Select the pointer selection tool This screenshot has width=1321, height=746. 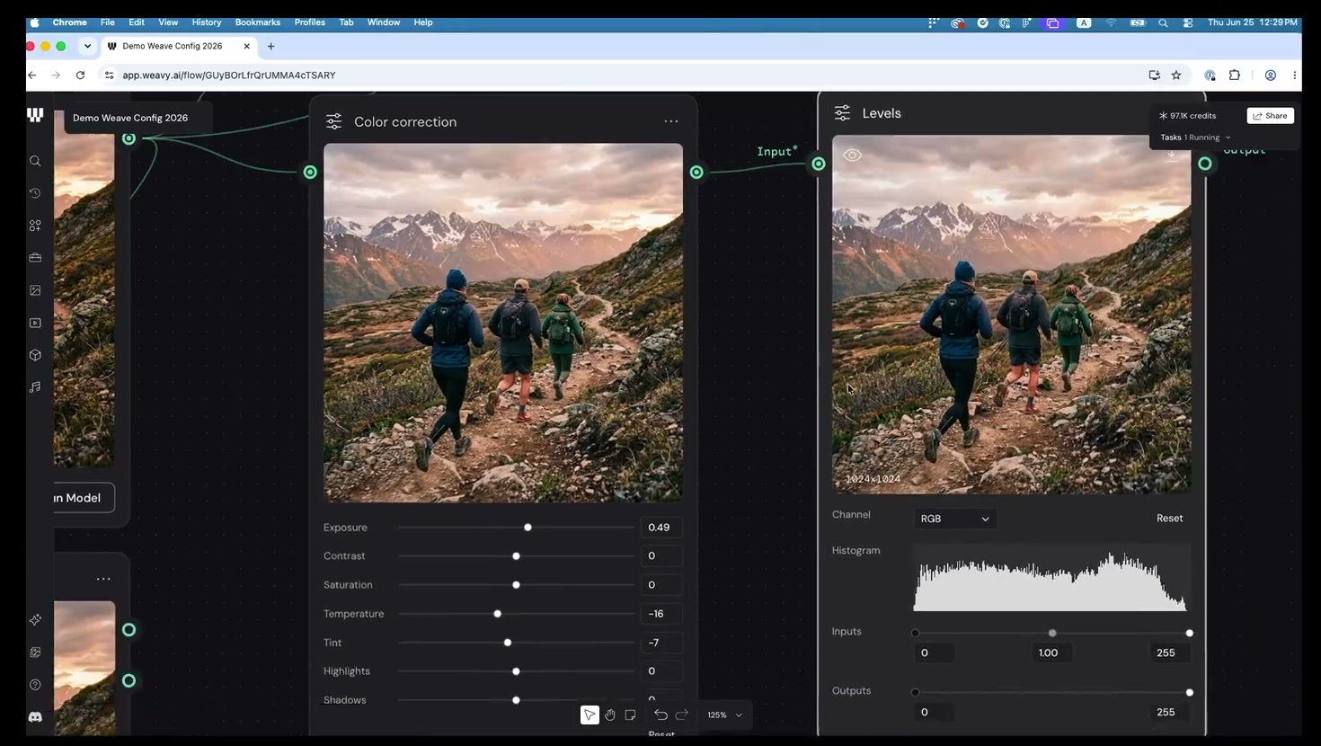(x=590, y=715)
